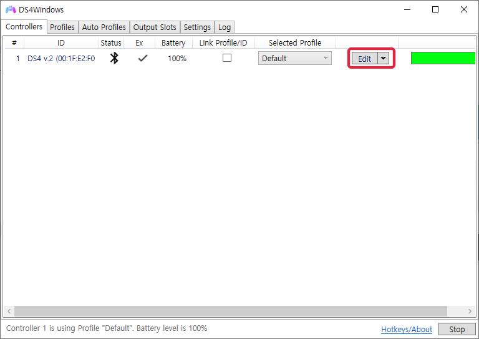479x339 pixels.
Task: Click the 'Battery' column header
Action: coord(173,43)
